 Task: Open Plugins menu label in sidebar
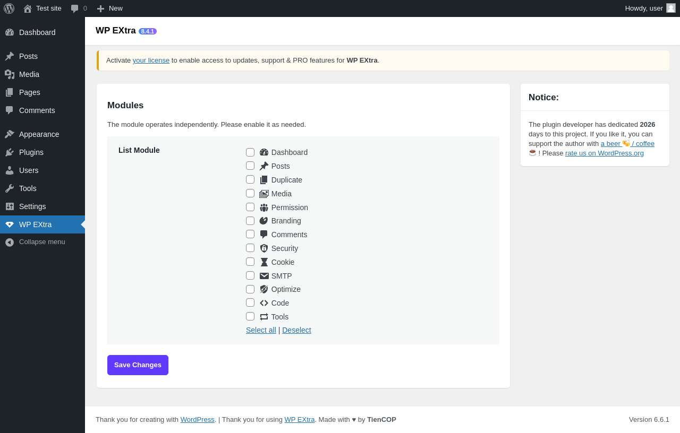[x=31, y=152]
